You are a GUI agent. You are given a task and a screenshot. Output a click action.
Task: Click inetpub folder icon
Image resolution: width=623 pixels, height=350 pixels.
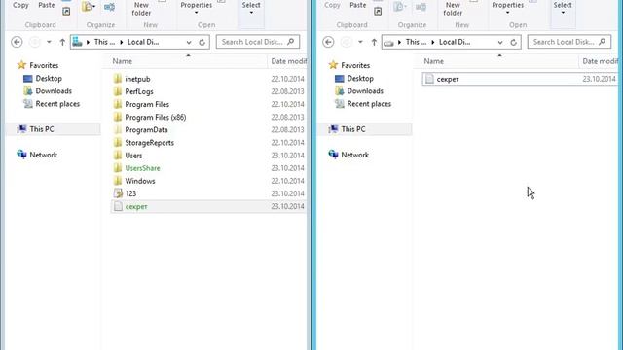click(118, 79)
